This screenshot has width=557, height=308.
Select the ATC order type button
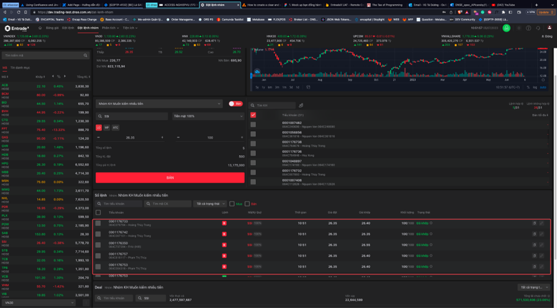click(115, 128)
